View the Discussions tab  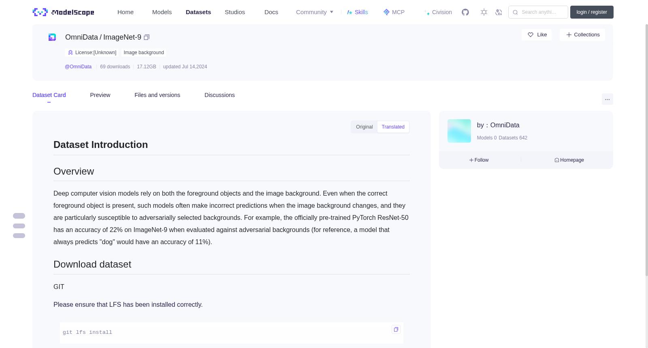220,95
